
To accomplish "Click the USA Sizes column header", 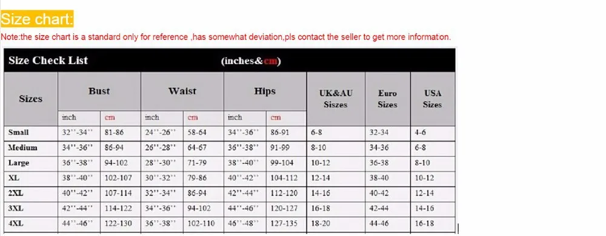I will tap(432, 99).
